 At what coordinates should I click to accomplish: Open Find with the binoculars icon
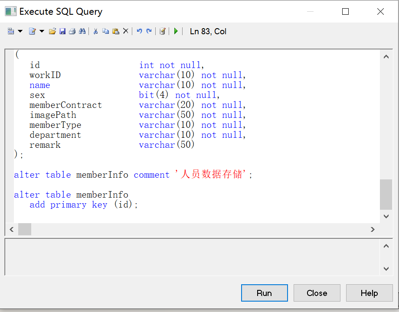[x=82, y=31]
